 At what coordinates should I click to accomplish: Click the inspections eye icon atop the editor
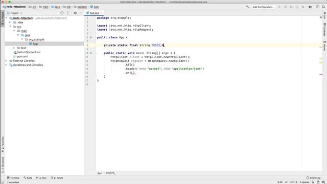click(321, 17)
